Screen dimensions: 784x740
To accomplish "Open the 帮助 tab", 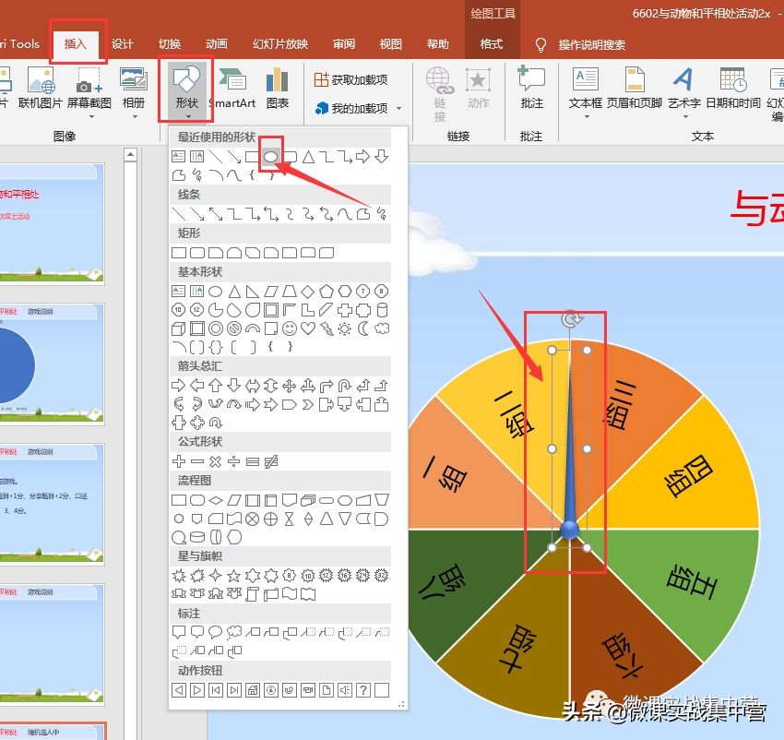I will tap(437, 44).
